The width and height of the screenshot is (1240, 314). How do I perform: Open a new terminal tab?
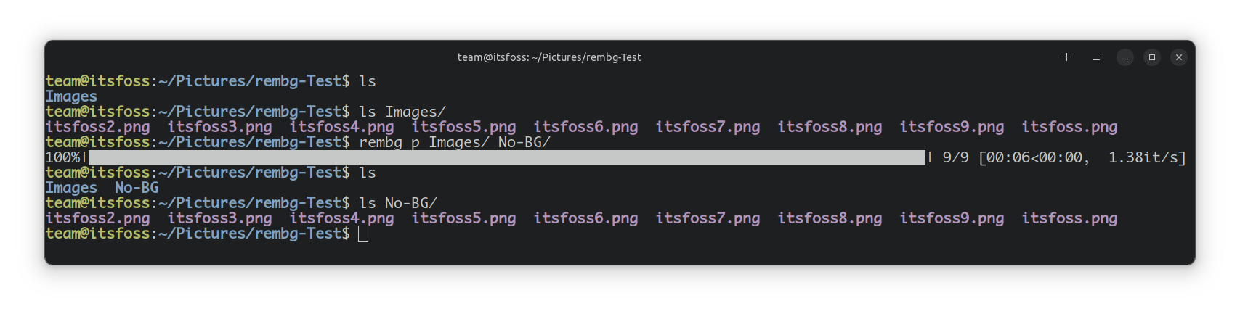1066,57
